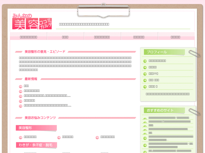Click the green arrow on the プロフィール row containing 20
The width and height of the screenshot is (205, 153).
[145, 74]
